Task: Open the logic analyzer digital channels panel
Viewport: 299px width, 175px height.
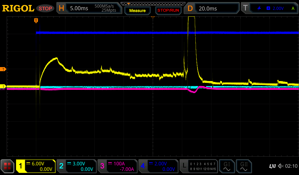Action: [199, 166]
